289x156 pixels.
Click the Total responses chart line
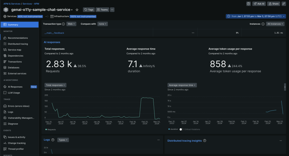click(146, 98)
